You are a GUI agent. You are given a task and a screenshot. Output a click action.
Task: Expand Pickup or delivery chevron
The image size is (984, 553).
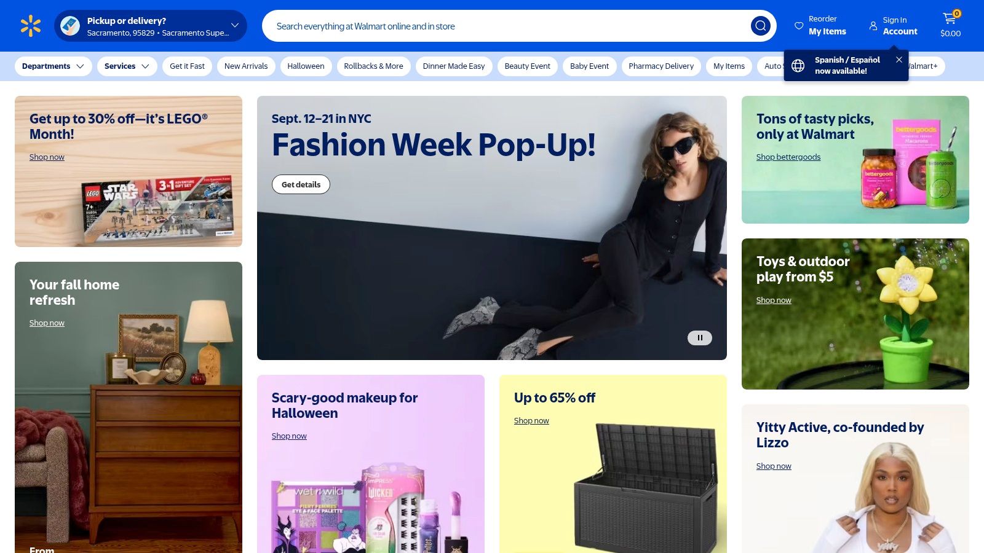click(x=235, y=25)
